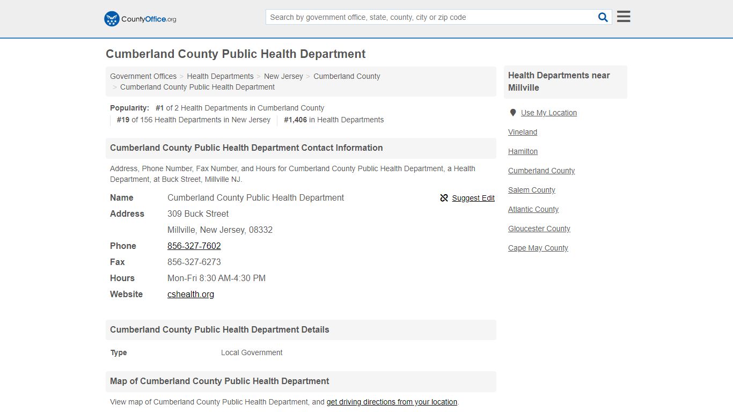Viewport: 733px width, 412px height.
Task: Click the Department Details section header
Action: pyautogui.click(x=301, y=330)
